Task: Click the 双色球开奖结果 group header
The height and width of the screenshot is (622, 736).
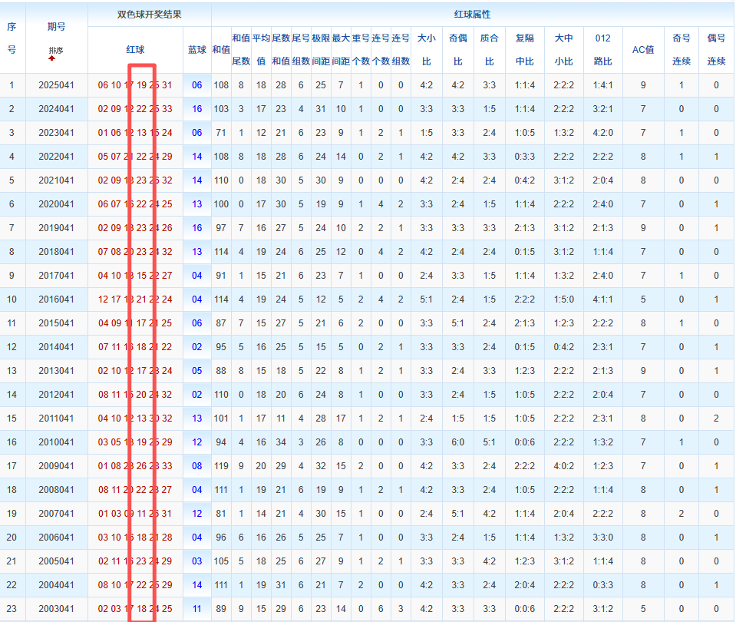Action: pyautogui.click(x=150, y=15)
